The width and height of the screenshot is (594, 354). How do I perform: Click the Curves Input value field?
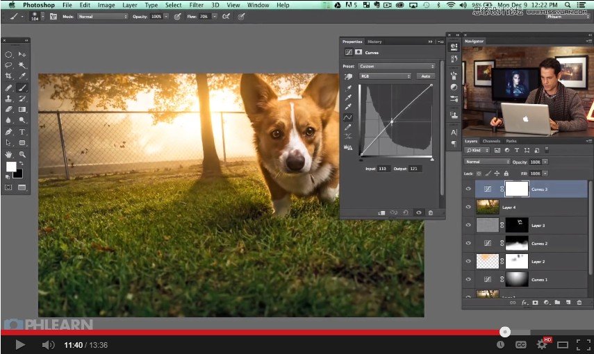tap(383, 168)
